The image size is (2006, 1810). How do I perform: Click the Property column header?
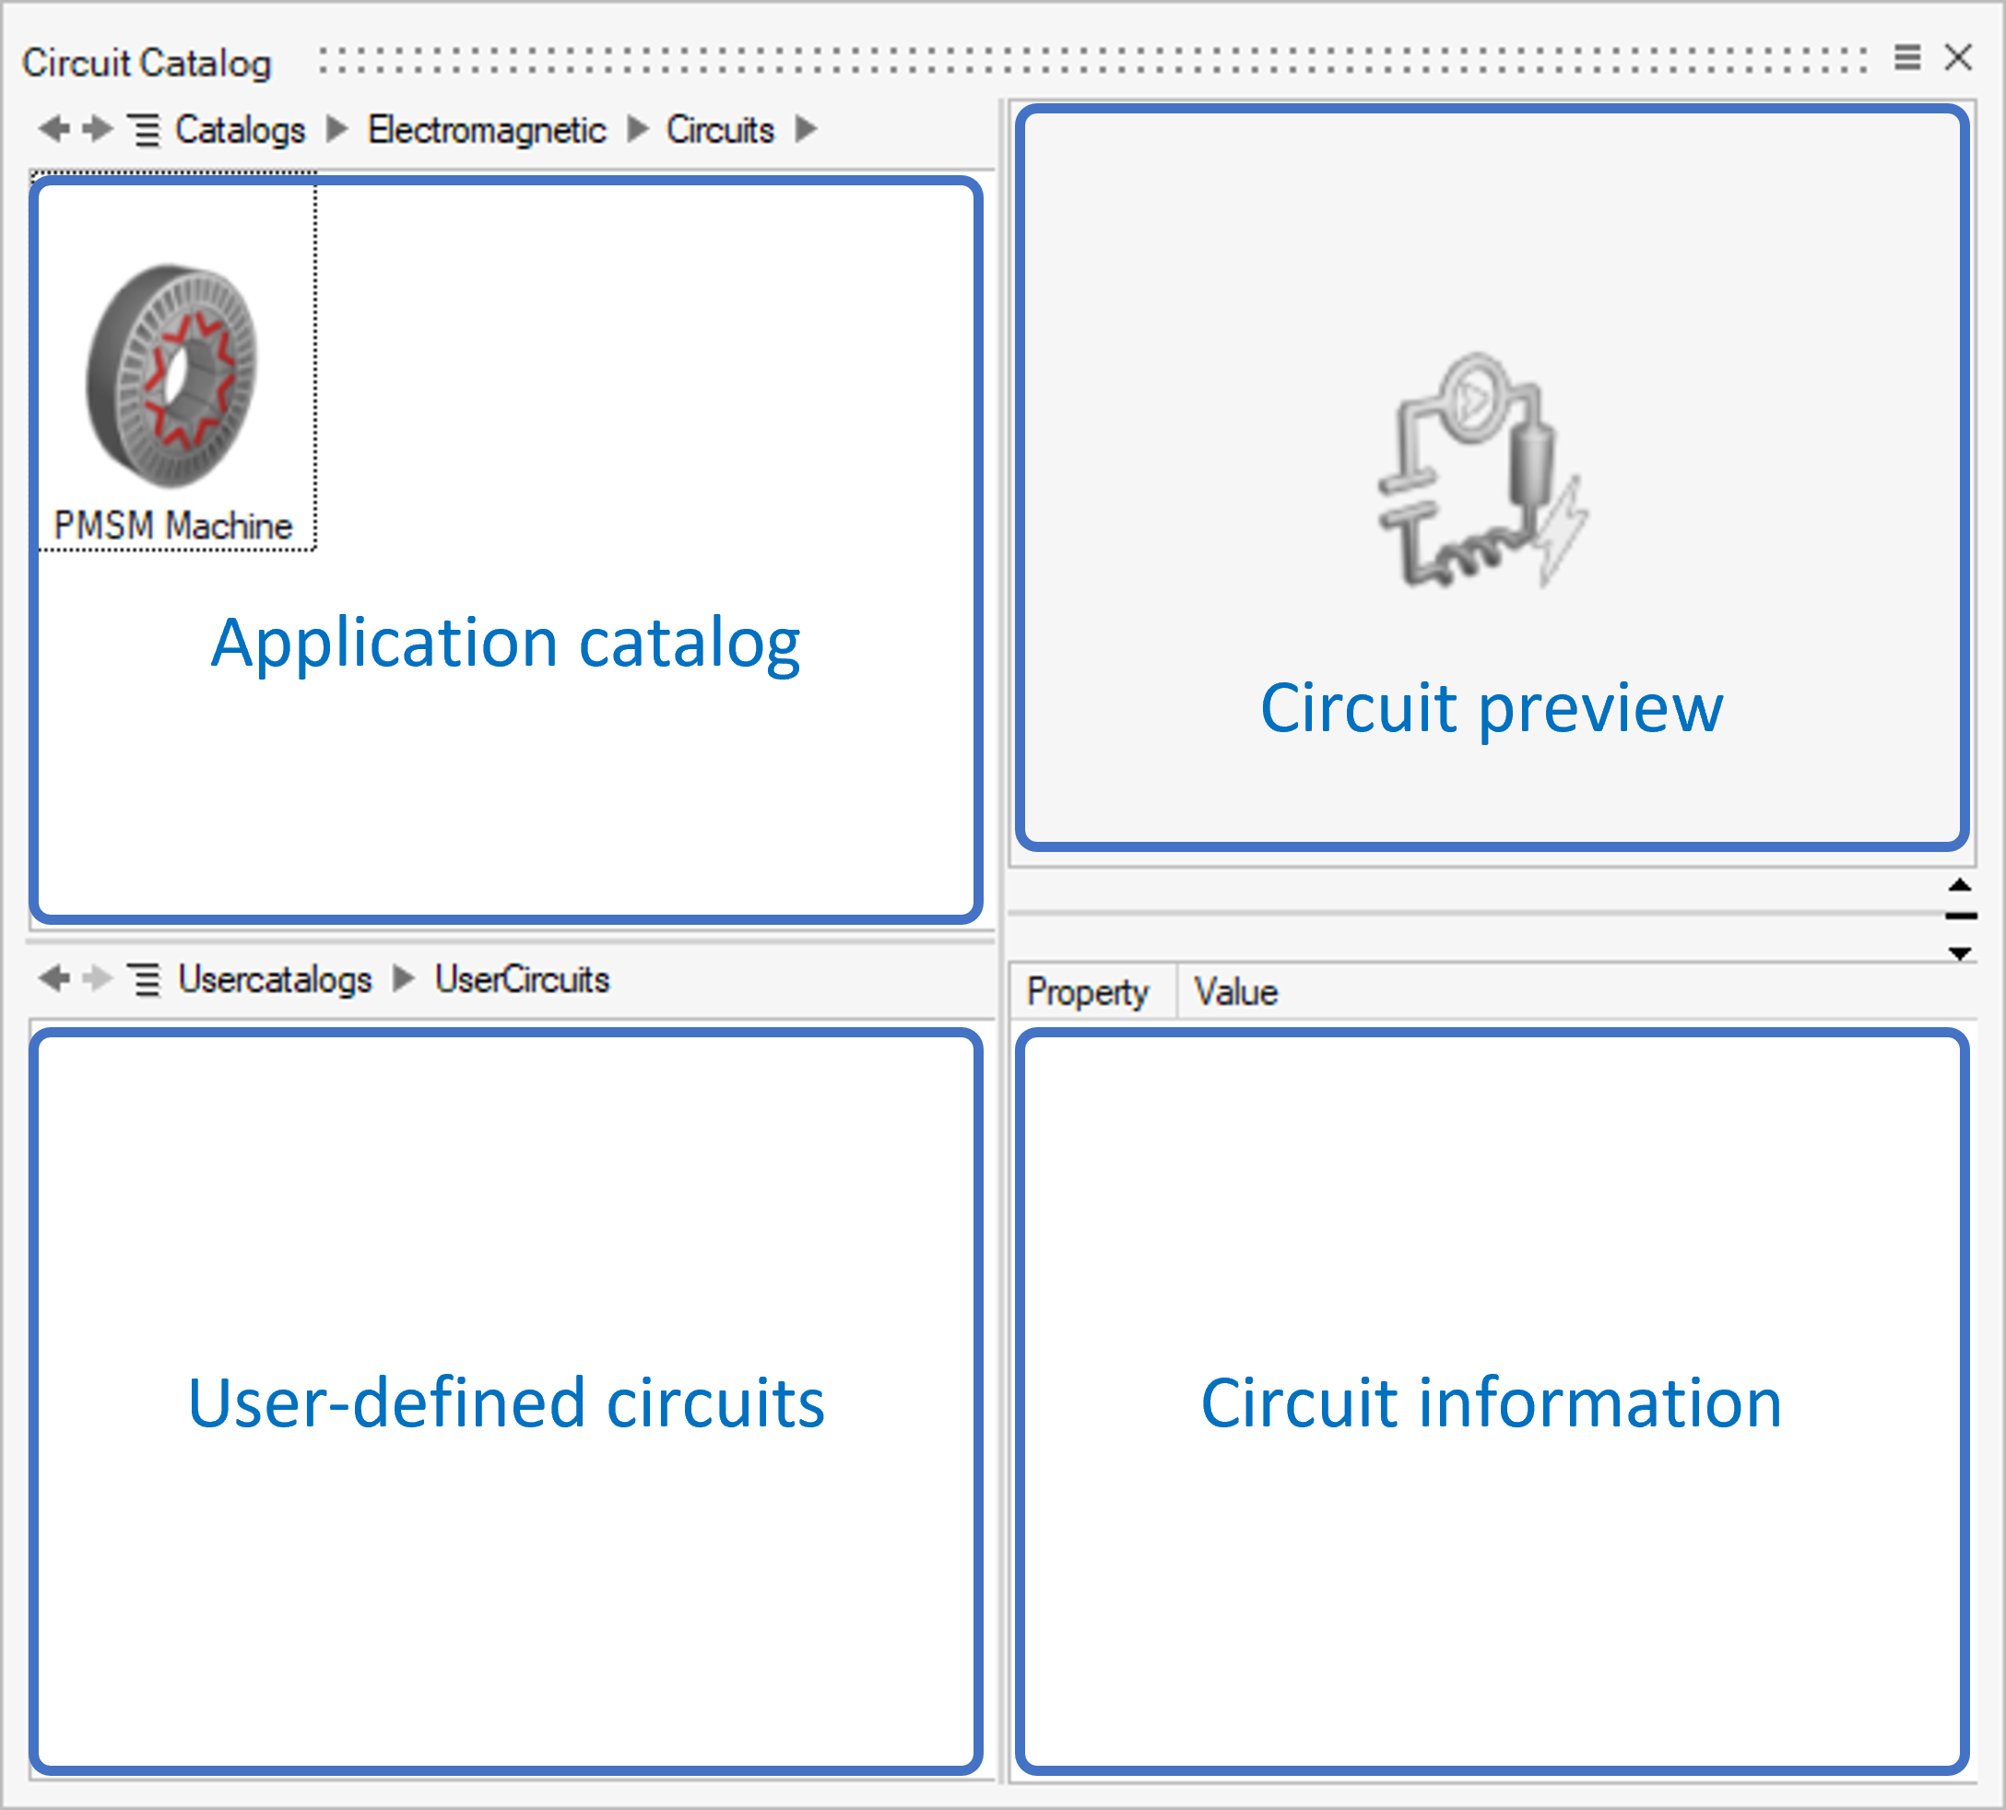click(x=1088, y=992)
